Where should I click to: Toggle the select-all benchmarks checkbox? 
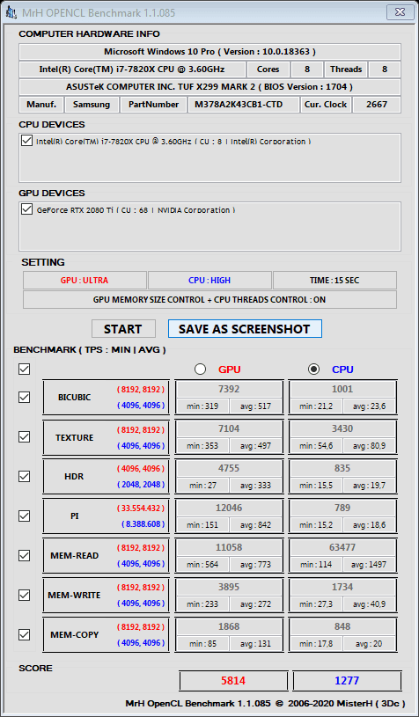coord(24,369)
